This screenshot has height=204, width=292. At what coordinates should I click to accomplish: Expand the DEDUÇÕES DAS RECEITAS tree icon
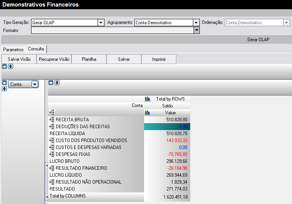pyautogui.click(x=52, y=126)
